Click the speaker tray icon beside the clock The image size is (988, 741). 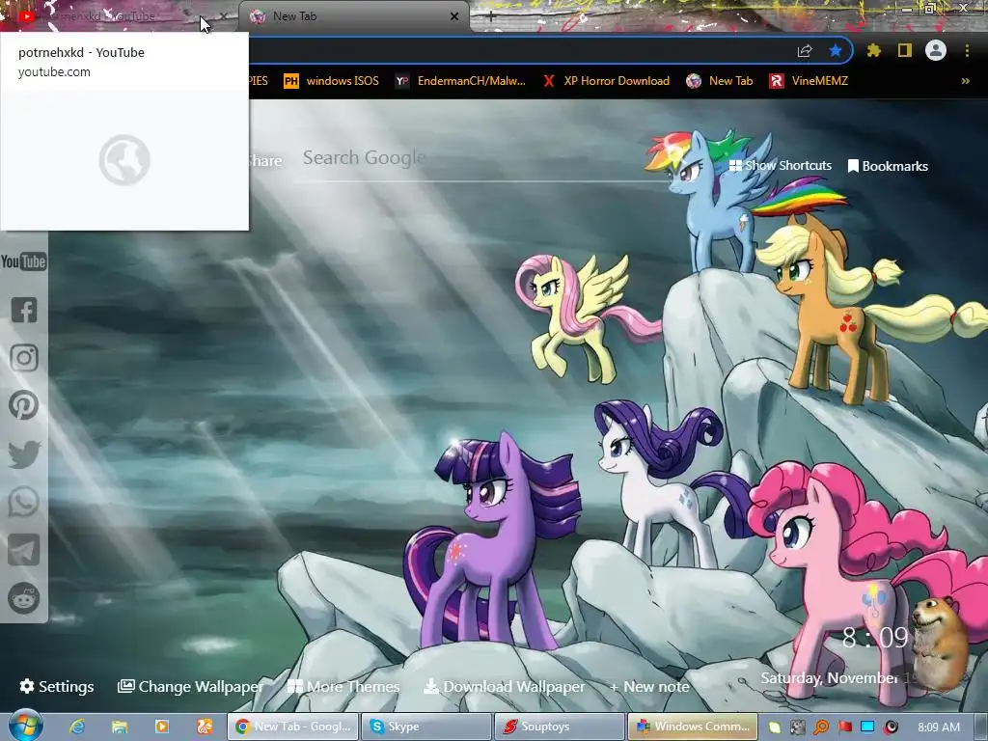tap(891, 727)
